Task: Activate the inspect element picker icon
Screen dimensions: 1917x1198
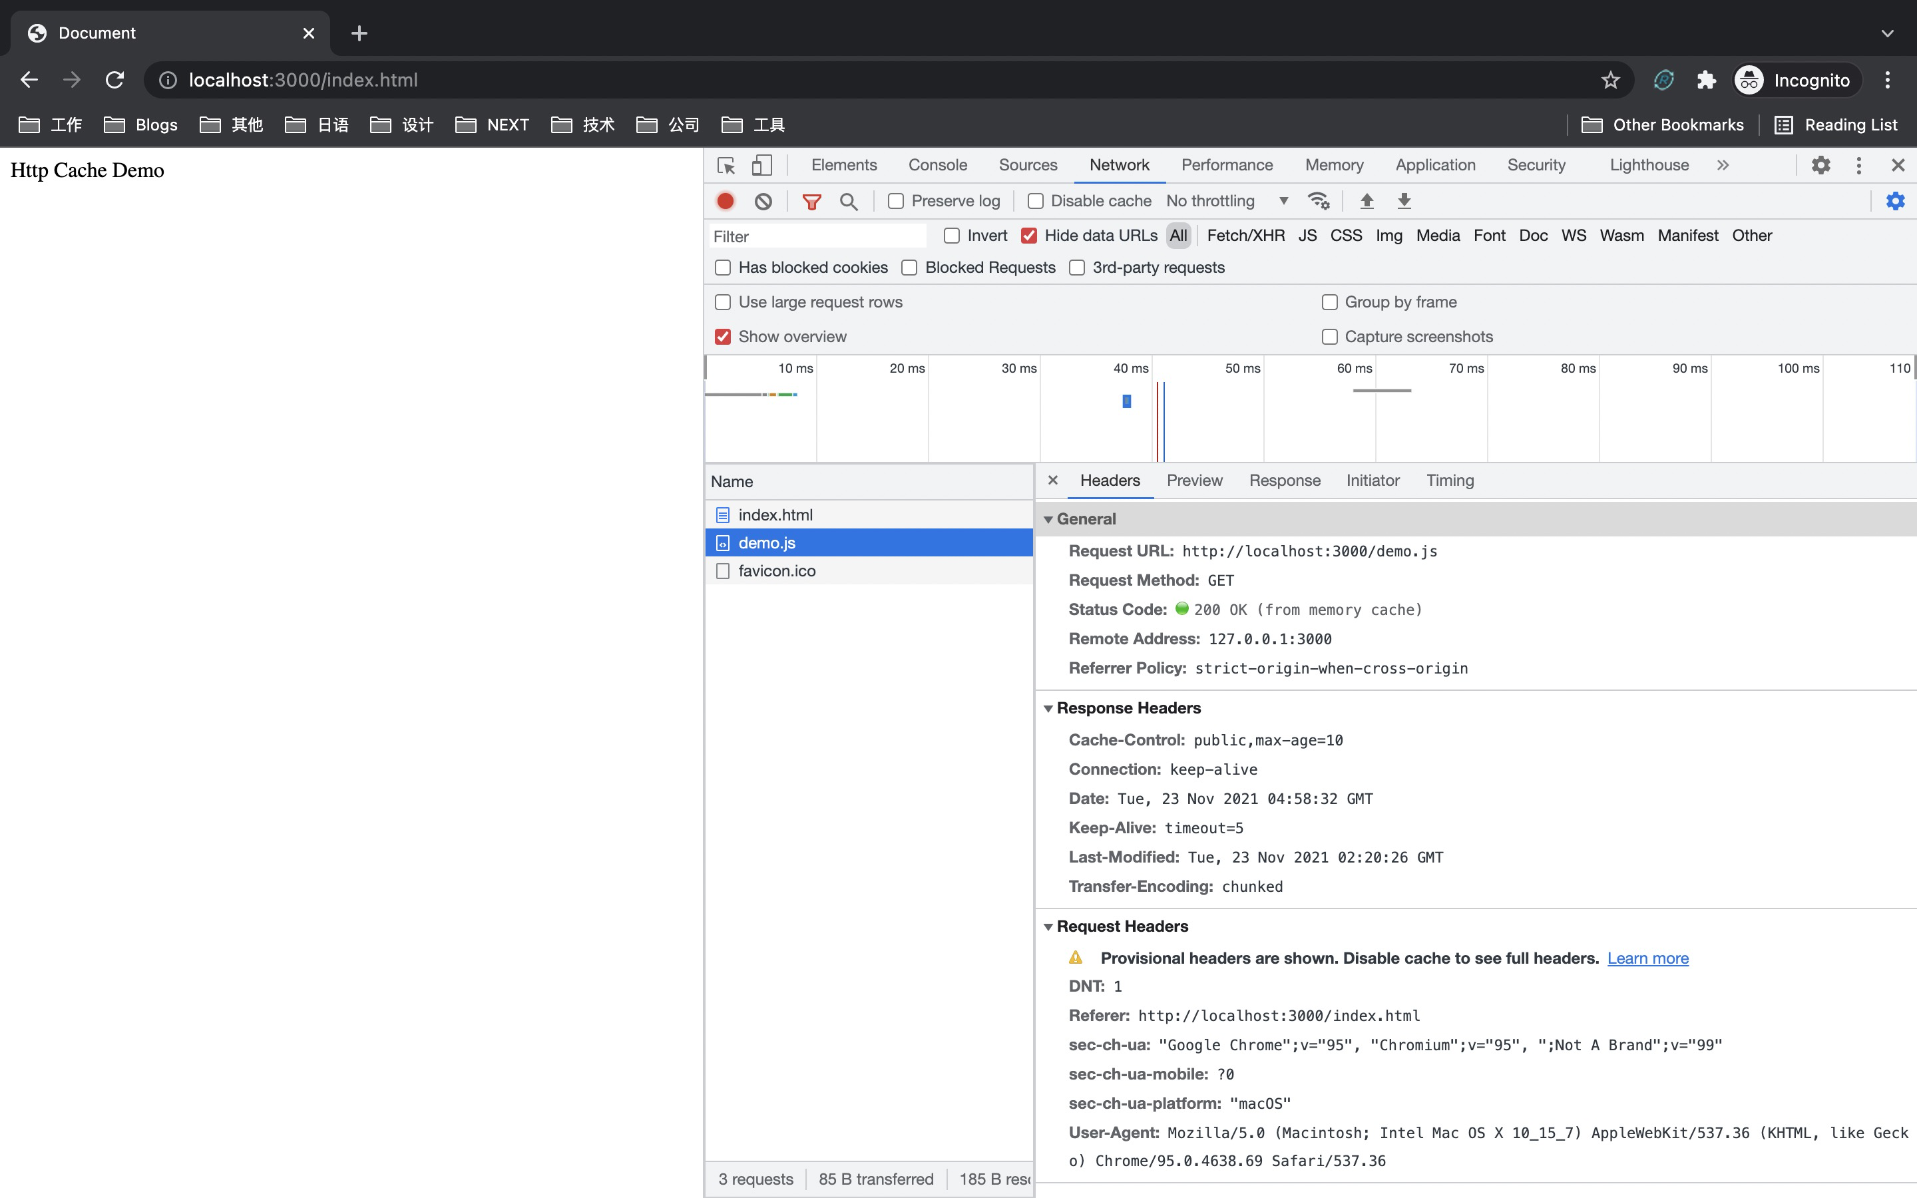Action: coord(726,165)
